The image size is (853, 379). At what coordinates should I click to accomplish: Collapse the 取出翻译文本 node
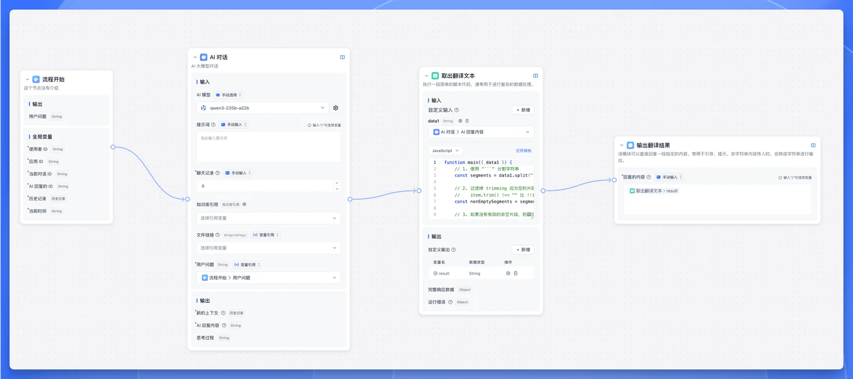coord(426,76)
